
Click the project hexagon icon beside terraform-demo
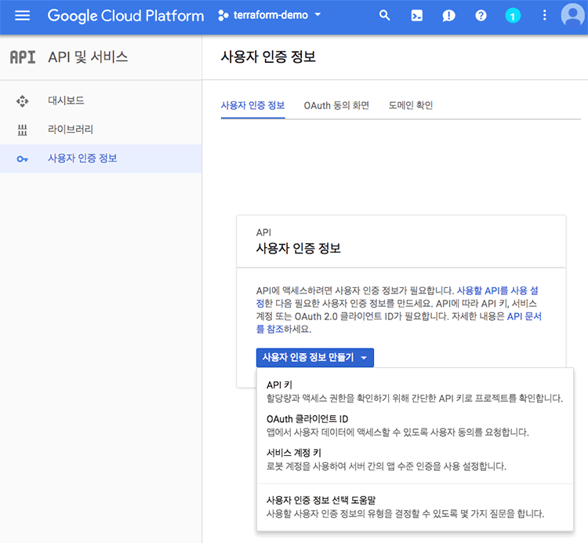[223, 16]
